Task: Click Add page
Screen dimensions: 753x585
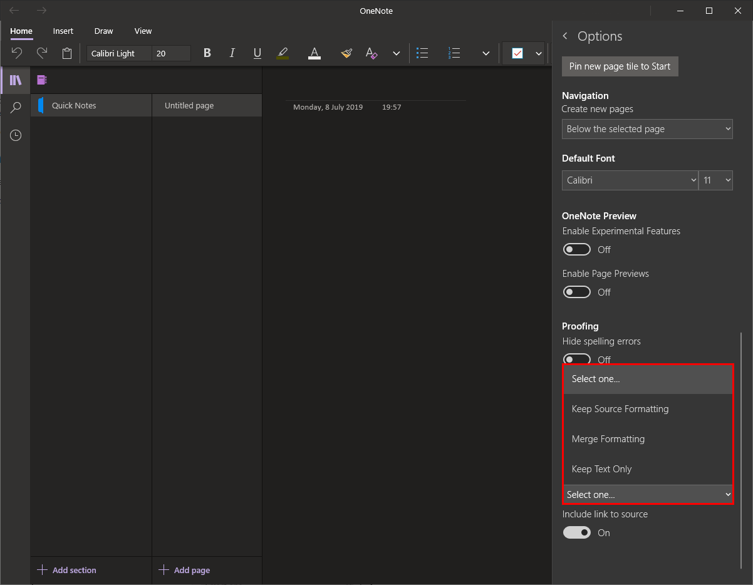Action: [x=184, y=570]
